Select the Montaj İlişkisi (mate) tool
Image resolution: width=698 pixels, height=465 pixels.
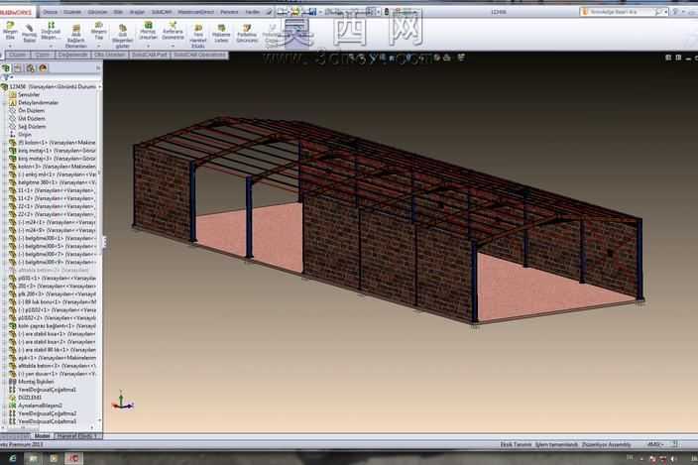tap(30, 34)
